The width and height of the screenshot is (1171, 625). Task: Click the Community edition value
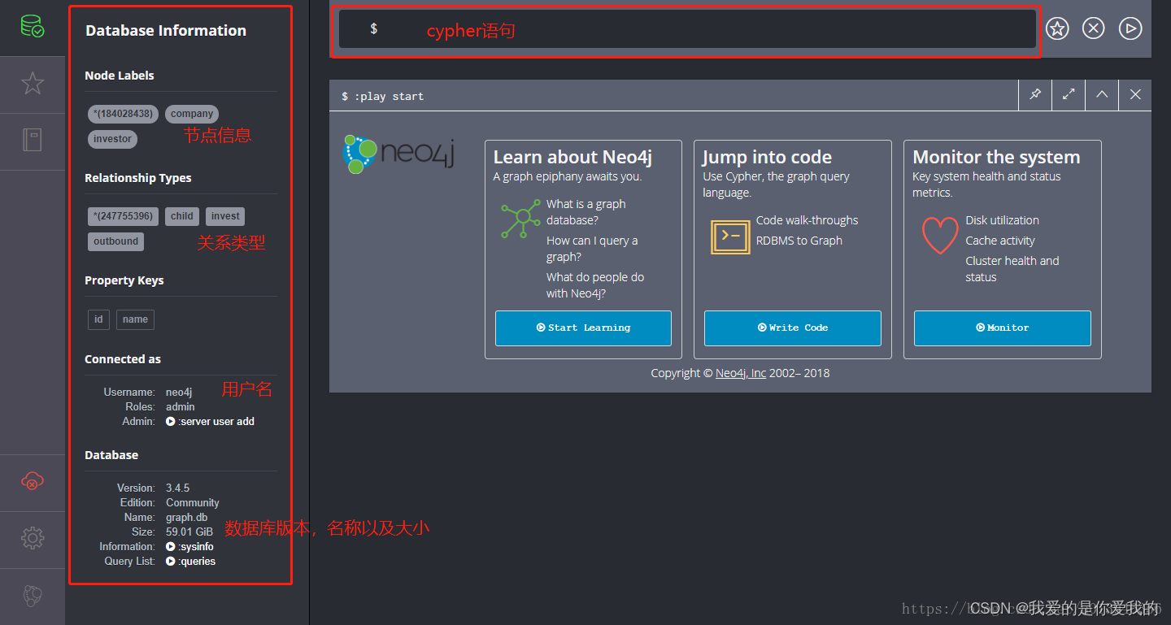point(193,502)
